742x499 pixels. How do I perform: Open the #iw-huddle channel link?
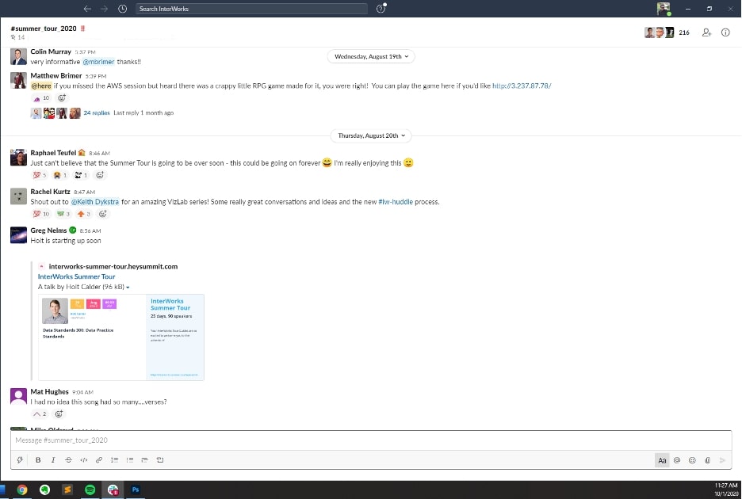pos(396,201)
